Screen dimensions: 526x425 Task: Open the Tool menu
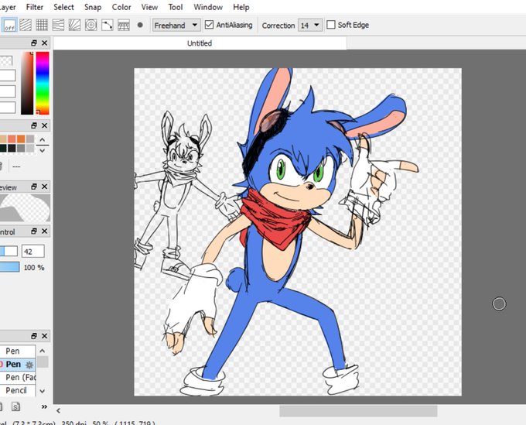176,7
